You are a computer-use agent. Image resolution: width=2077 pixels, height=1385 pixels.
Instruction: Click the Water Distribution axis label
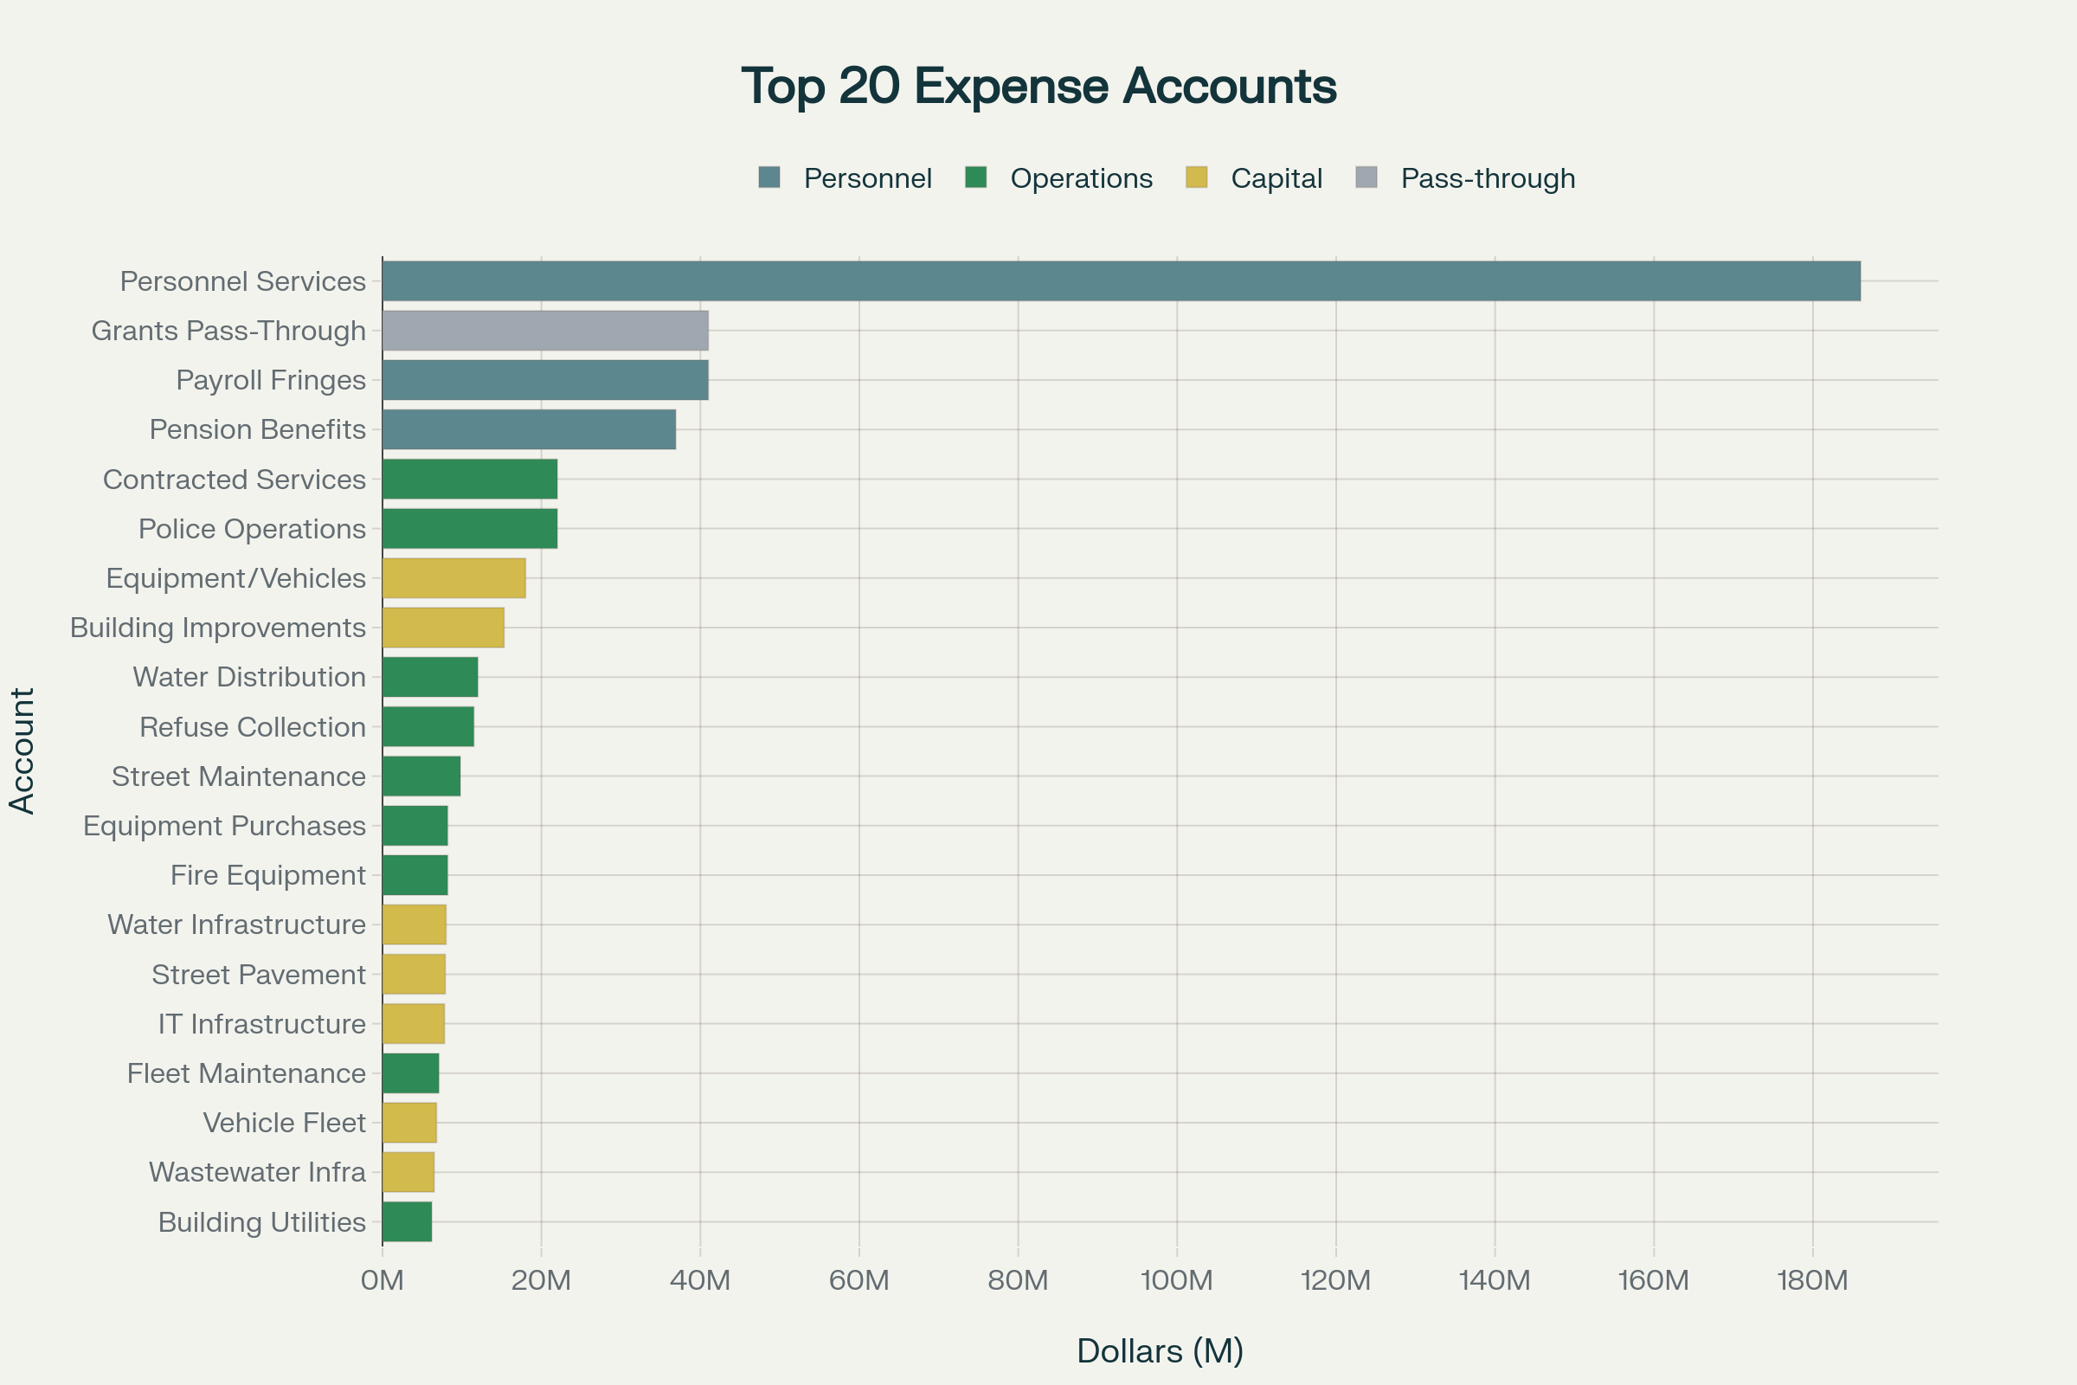coord(249,677)
